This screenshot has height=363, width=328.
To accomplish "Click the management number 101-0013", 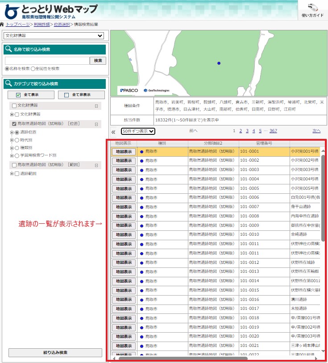I will pos(249,271).
